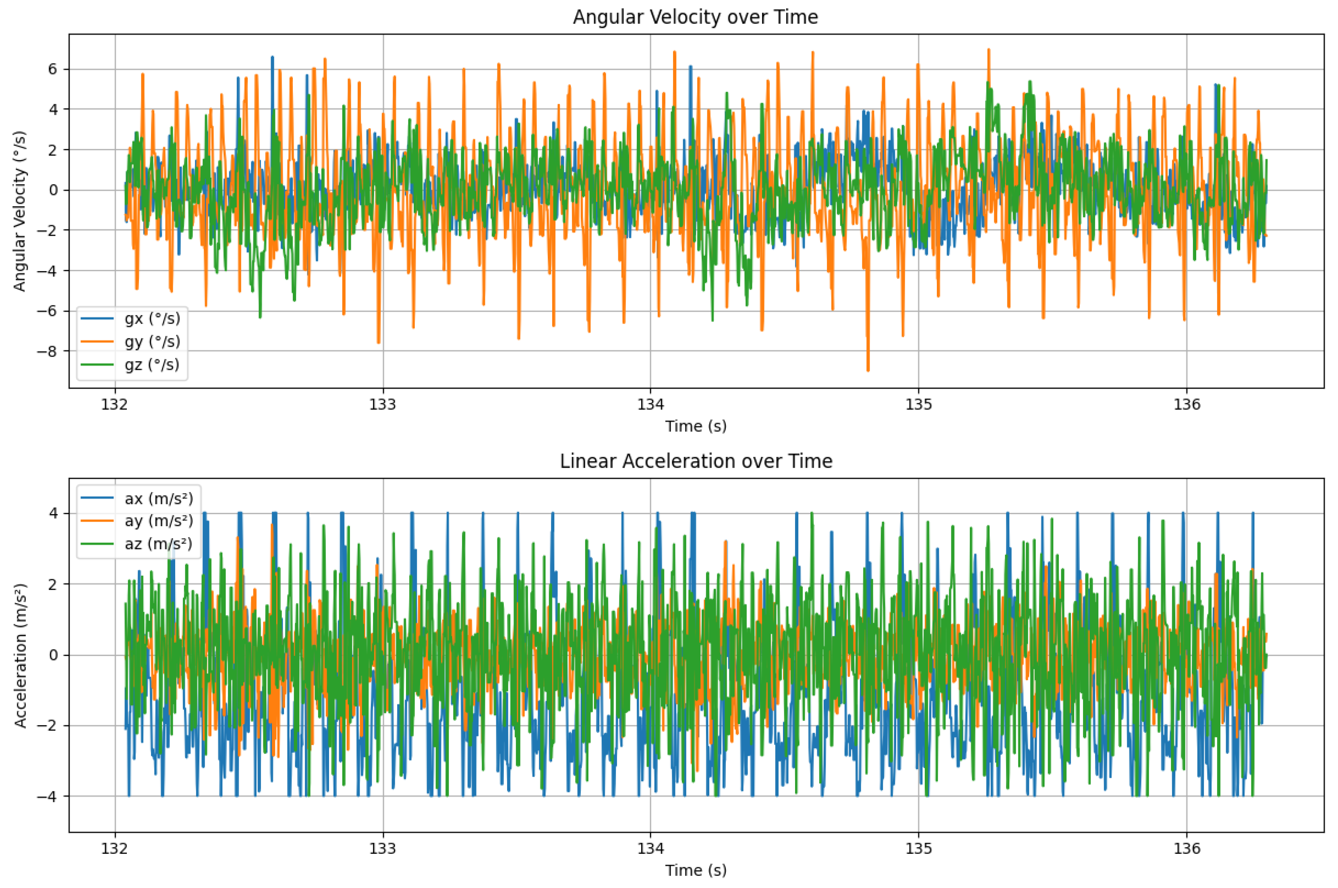1338x888 pixels.
Task: Click the blue gx legend line swatch
Action: tap(97, 319)
